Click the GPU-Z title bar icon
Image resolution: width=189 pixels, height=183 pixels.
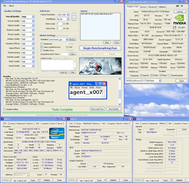click(x=127, y=2)
